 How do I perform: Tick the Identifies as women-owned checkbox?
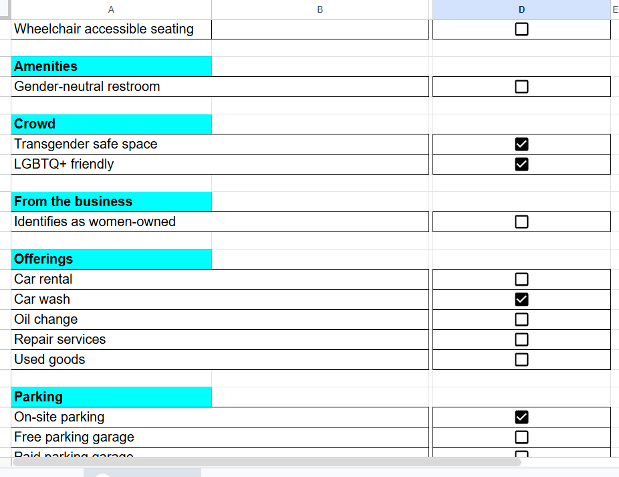coord(521,222)
